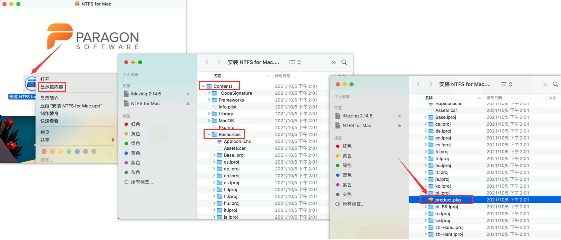
Task: Click search icon in middle Finder window
Action: pos(344,62)
